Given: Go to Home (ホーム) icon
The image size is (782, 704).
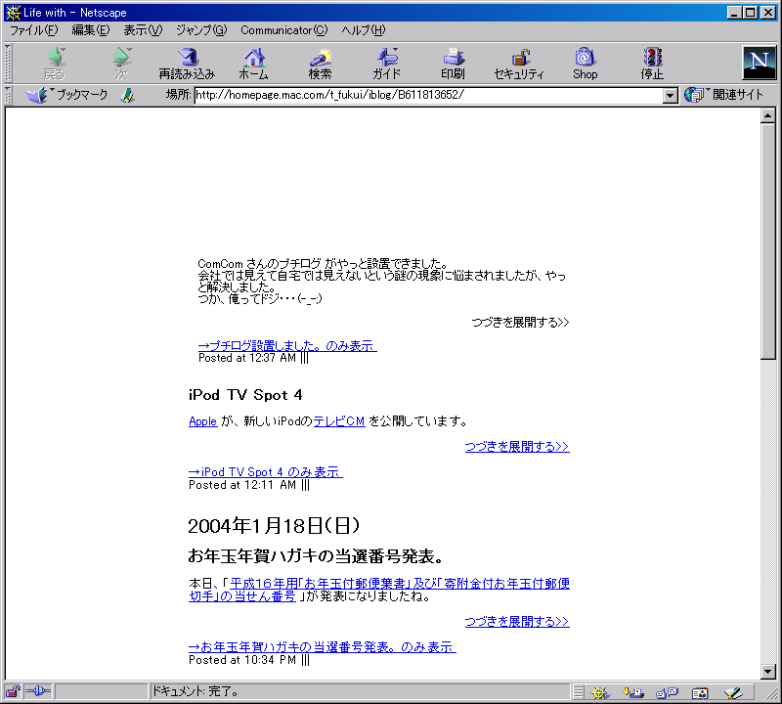Looking at the screenshot, I should [253, 63].
